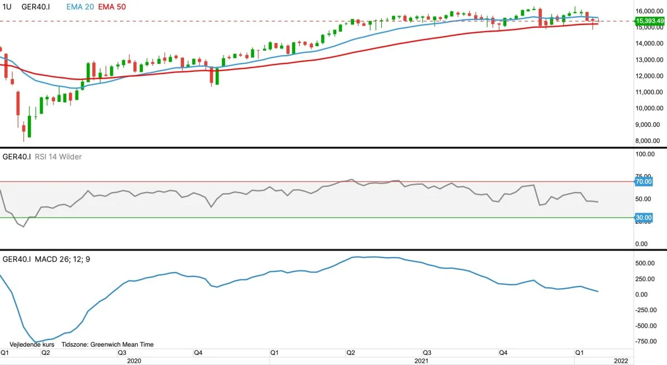Click the 250.00 value on MACD axis

point(646,279)
